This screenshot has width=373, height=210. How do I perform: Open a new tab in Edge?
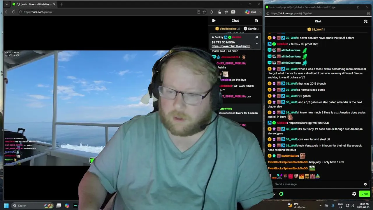click(61, 4)
